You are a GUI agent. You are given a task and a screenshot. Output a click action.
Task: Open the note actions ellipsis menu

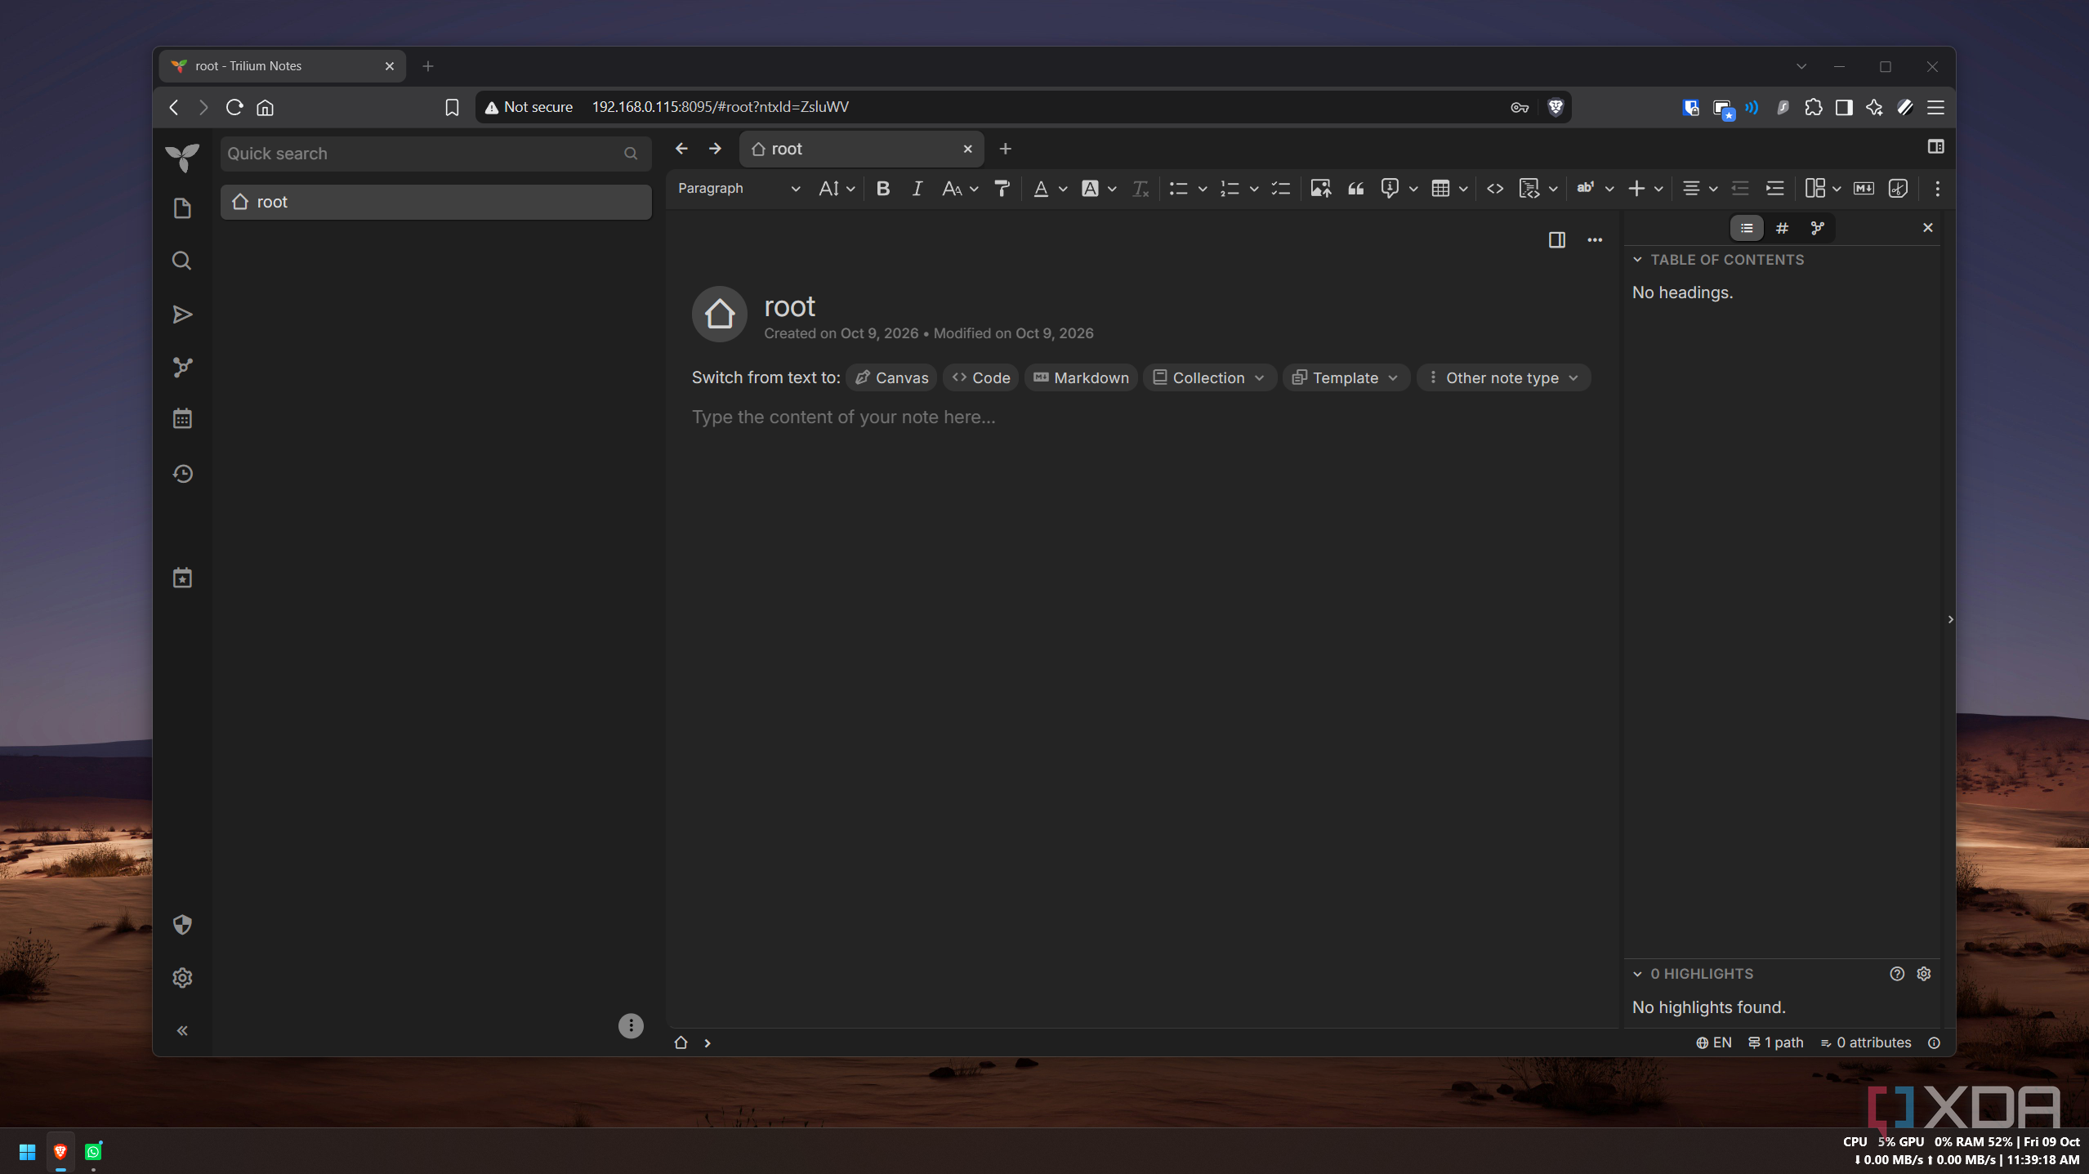coord(1594,240)
